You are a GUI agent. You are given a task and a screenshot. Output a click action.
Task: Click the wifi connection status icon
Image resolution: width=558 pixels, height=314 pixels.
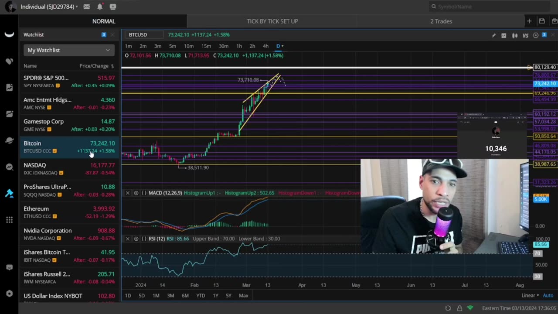470,308
